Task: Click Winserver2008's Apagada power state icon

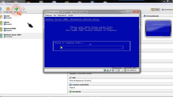Action: tap(5, 30)
